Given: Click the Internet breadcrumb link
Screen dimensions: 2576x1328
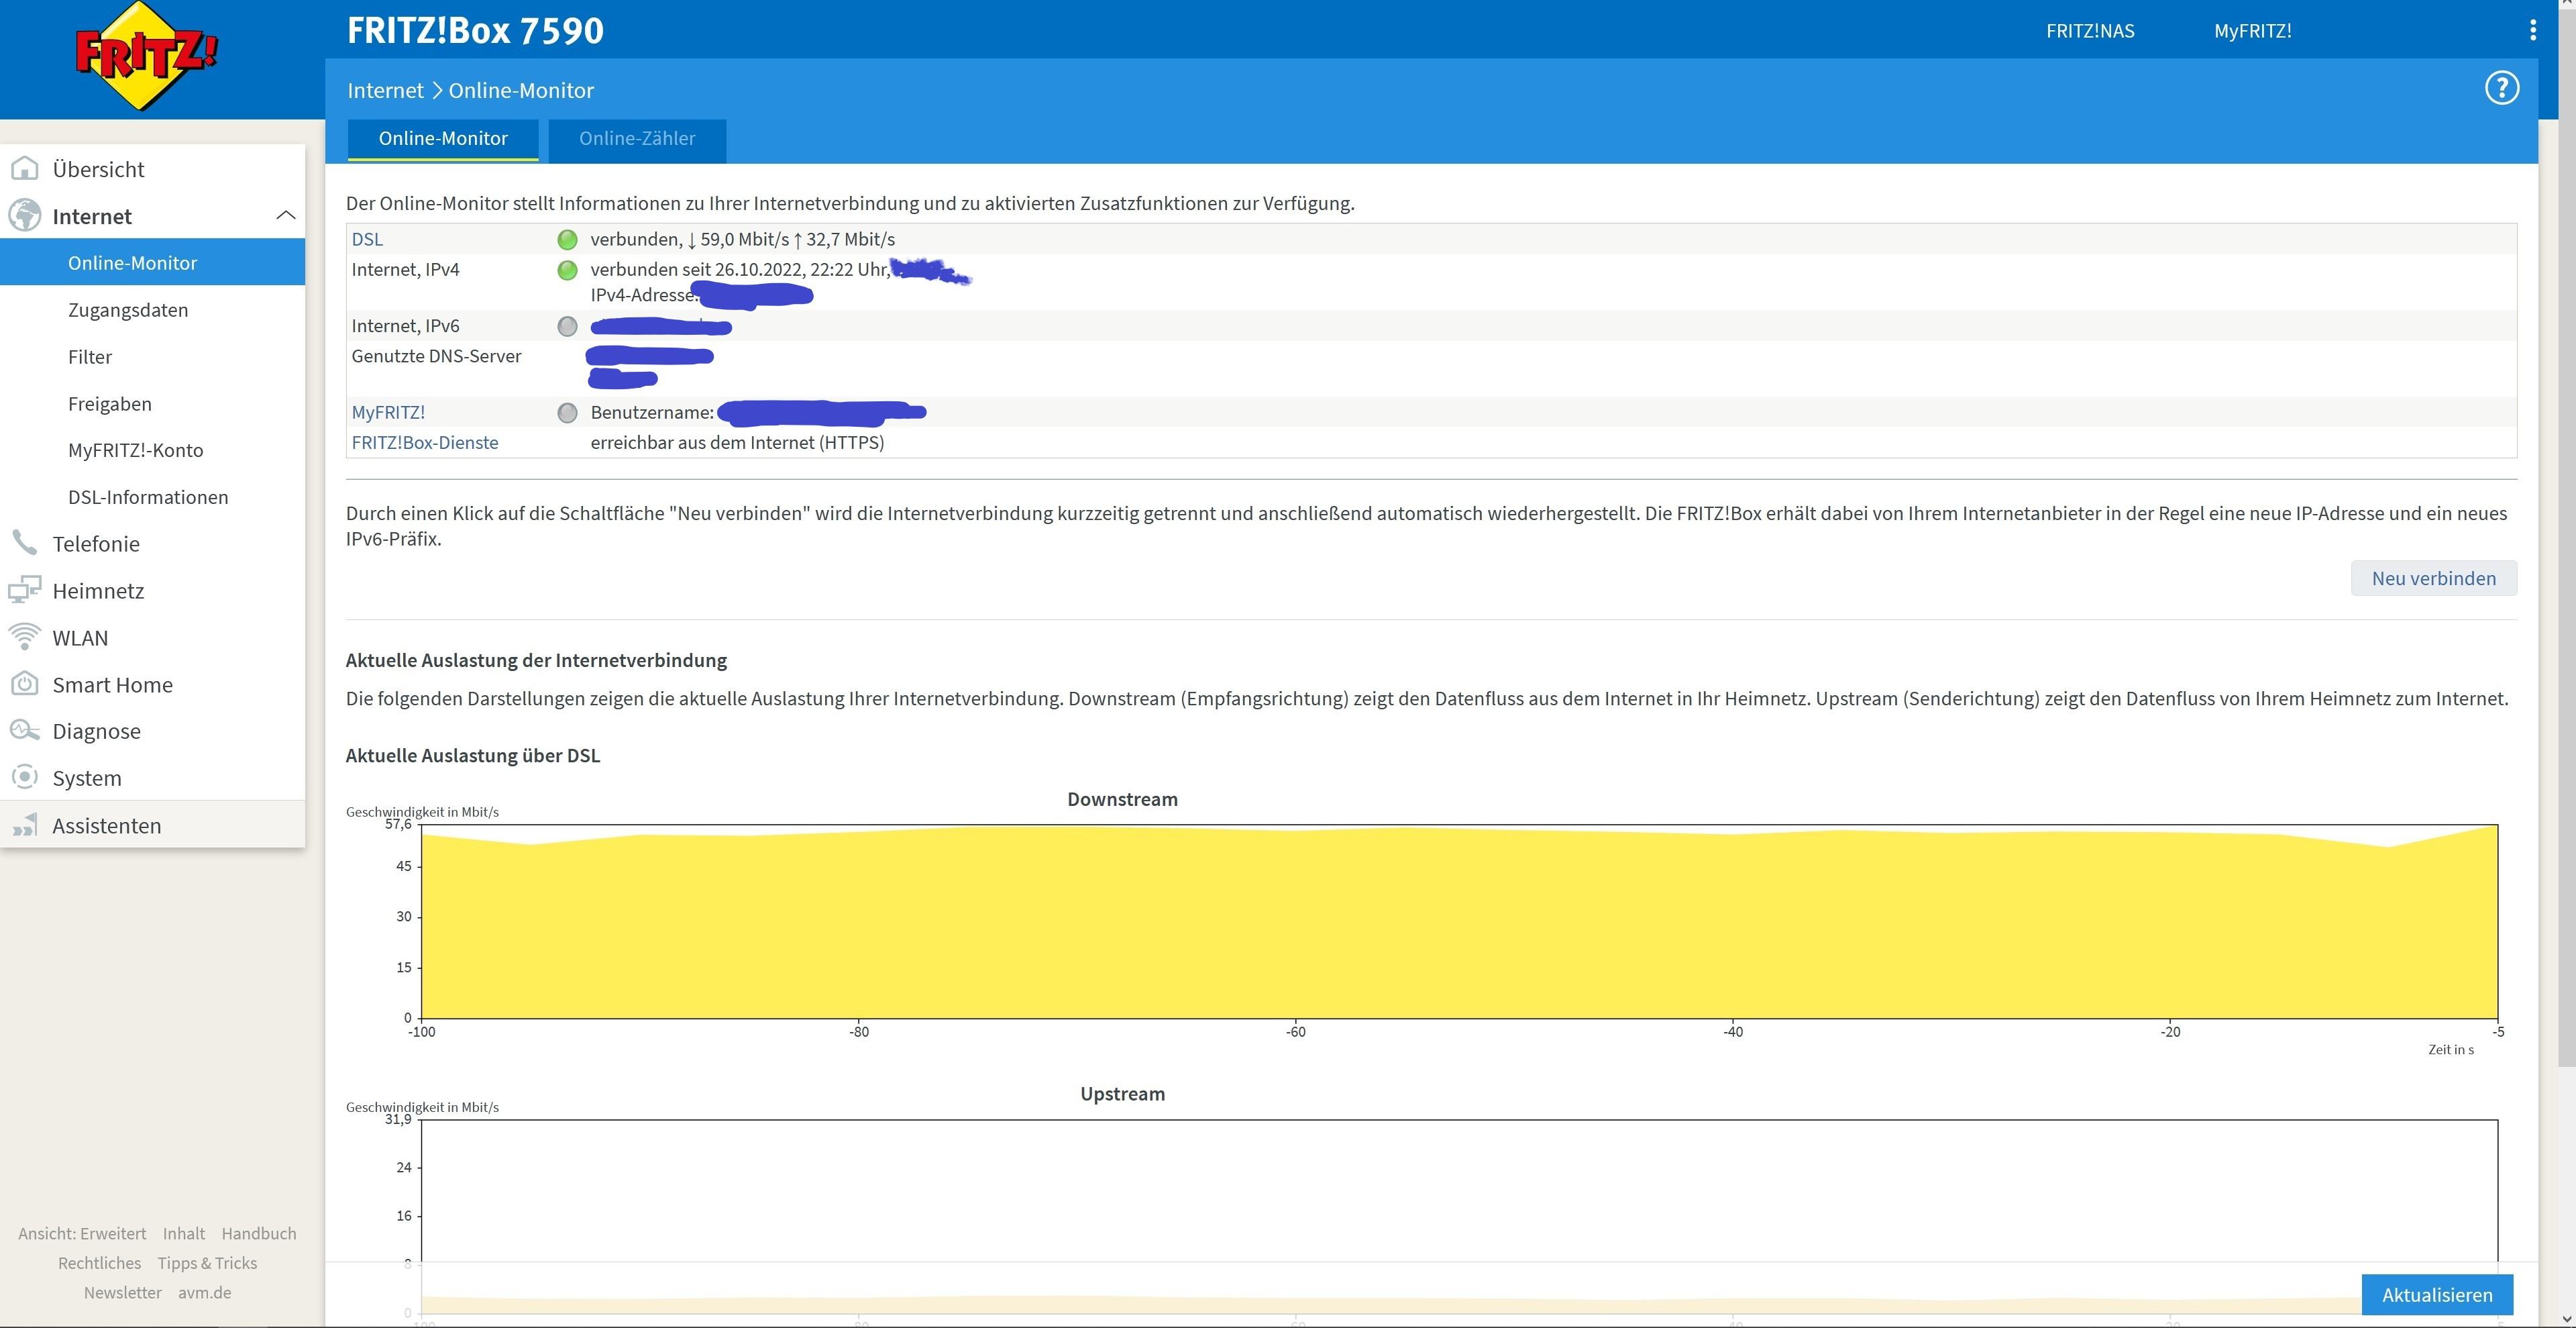Looking at the screenshot, I should 386,90.
